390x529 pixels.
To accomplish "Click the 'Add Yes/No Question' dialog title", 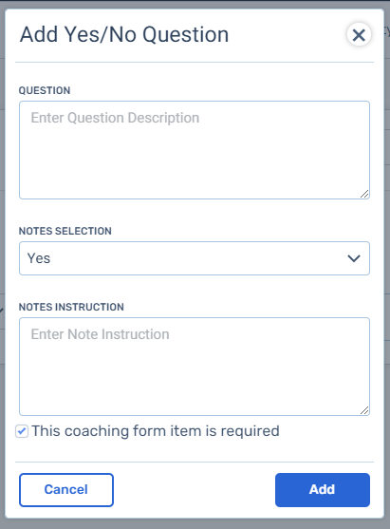I will tap(124, 35).
